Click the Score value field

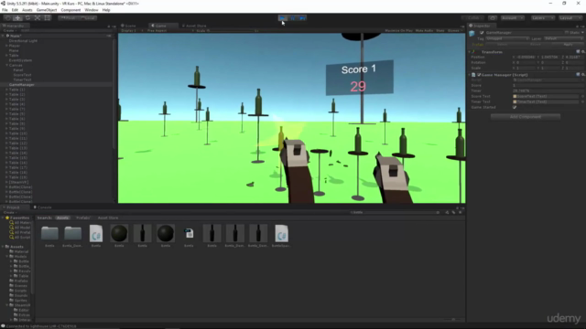click(548, 85)
